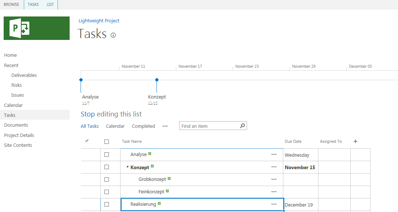Open Deliverables in the sidebar
The image size is (398, 212).
(x=24, y=75)
